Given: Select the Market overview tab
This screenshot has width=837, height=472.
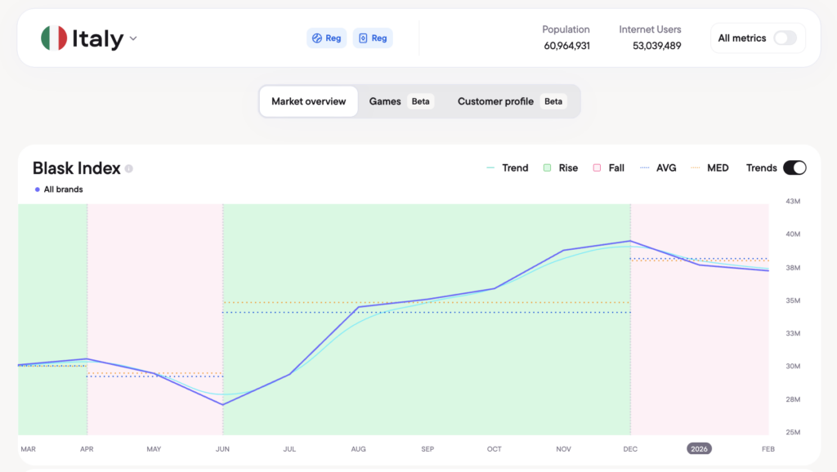Looking at the screenshot, I should [x=309, y=101].
